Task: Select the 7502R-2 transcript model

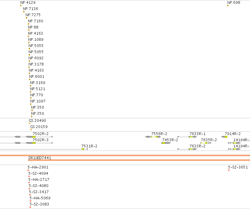Action: [x=26, y=137]
